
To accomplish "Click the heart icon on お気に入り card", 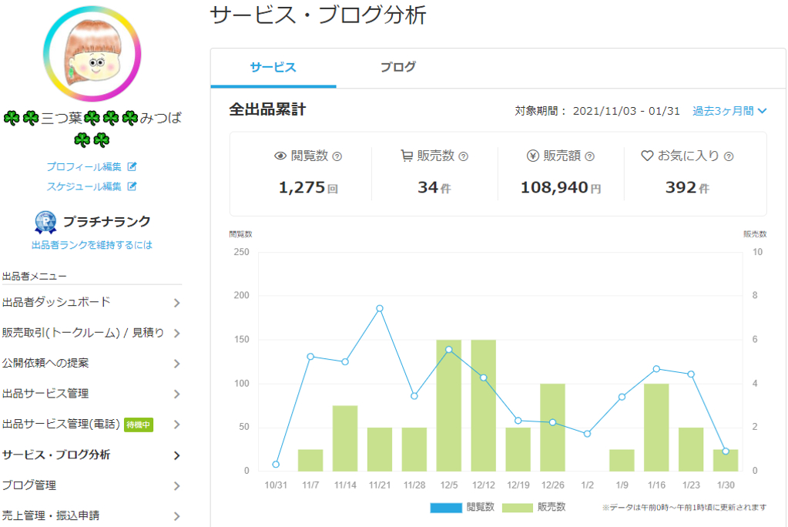I will coord(646,155).
